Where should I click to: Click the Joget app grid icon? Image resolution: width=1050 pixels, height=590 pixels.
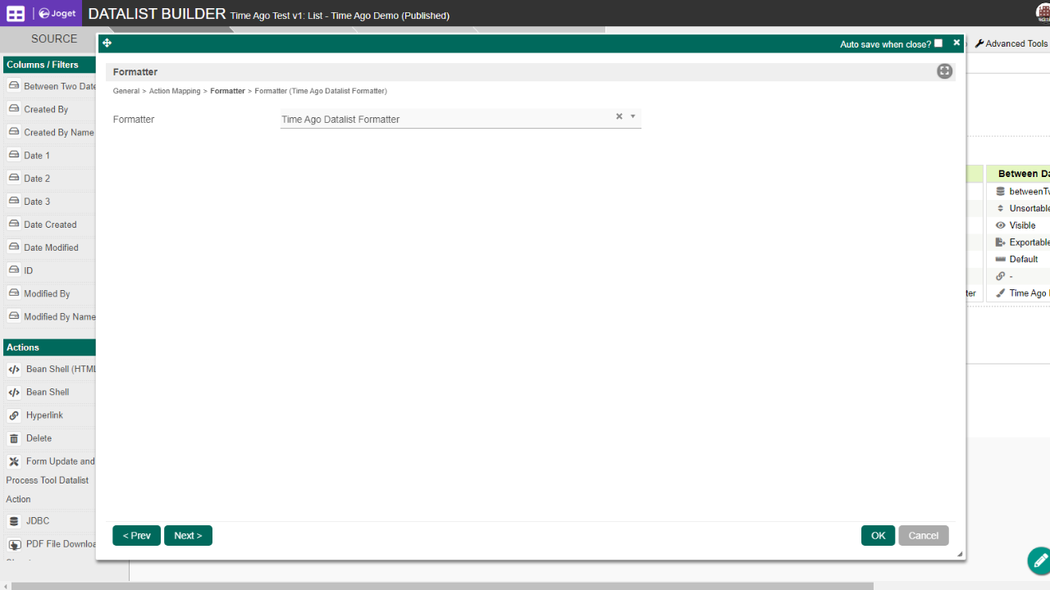pyautogui.click(x=16, y=14)
